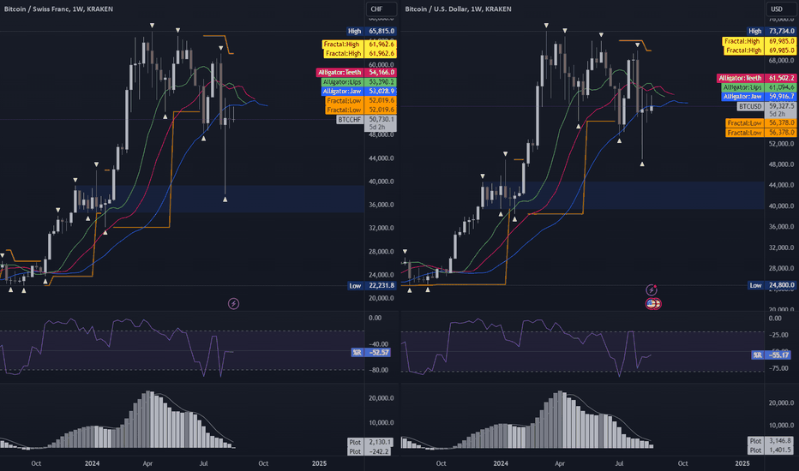Select the Alligator:Teeth 61,502.2 label

click(756, 78)
